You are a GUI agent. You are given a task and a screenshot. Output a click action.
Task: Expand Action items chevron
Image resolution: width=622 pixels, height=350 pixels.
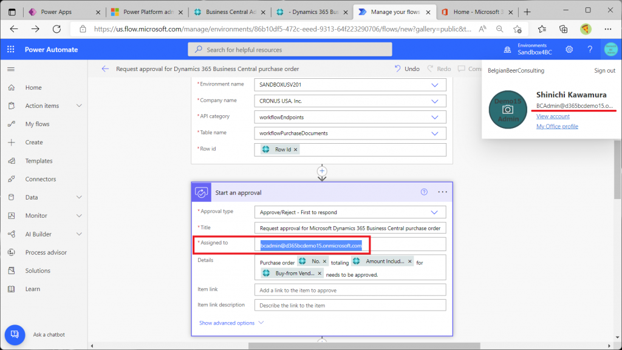80,106
